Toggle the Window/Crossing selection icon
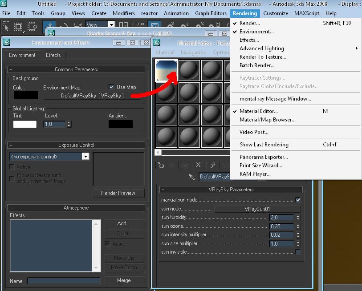The image size is (362, 291). [x=32, y=27]
